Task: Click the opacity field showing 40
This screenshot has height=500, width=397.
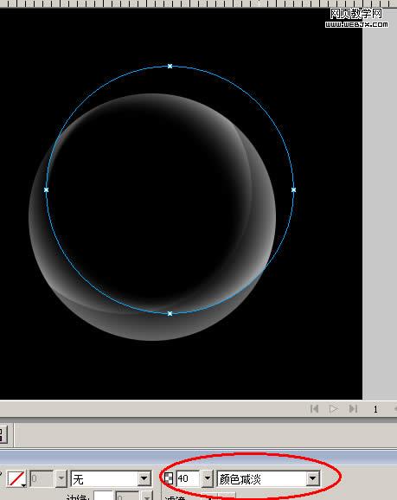Action: (188, 478)
